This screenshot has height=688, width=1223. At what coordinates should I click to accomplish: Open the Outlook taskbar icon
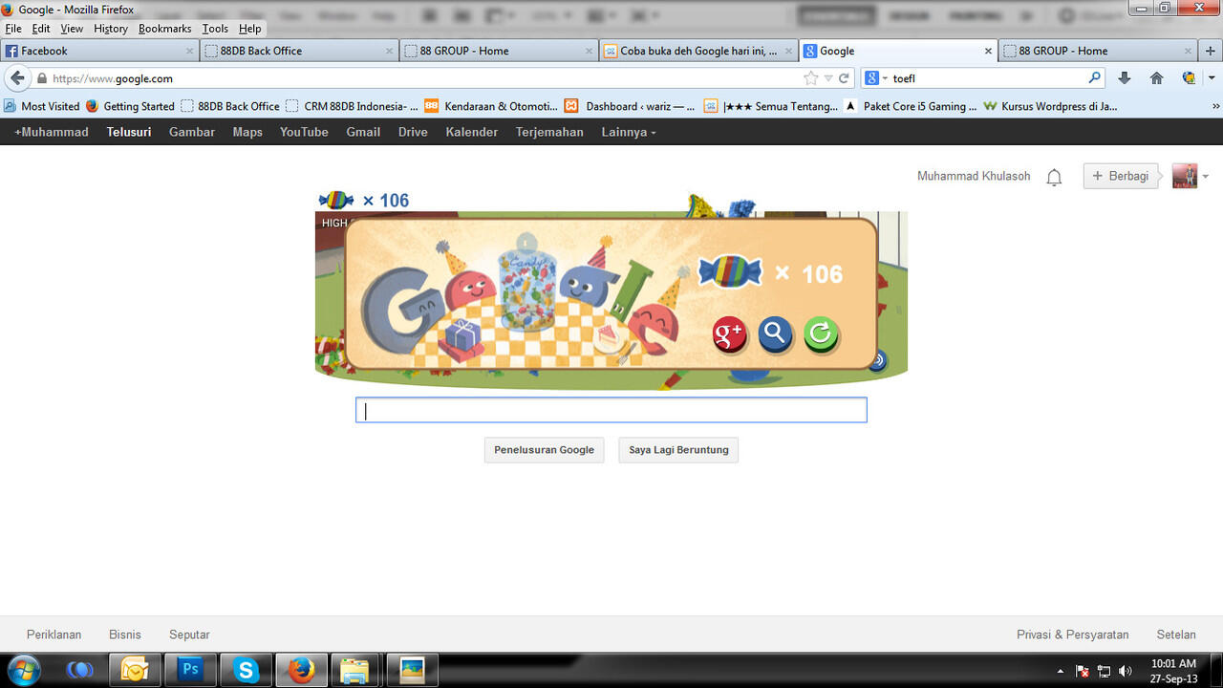[135, 670]
